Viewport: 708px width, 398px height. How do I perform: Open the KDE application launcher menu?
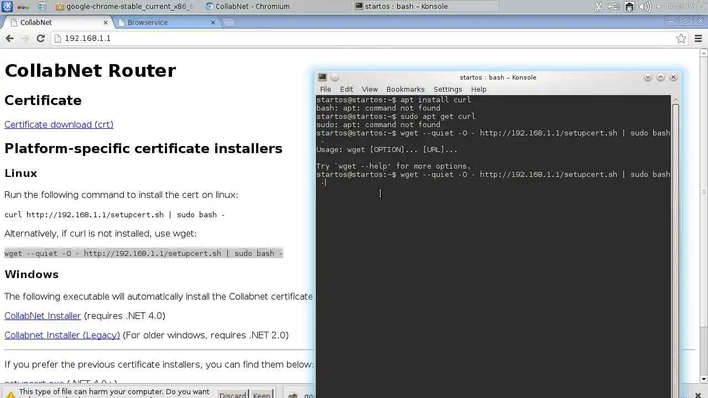[x=7, y=7]
